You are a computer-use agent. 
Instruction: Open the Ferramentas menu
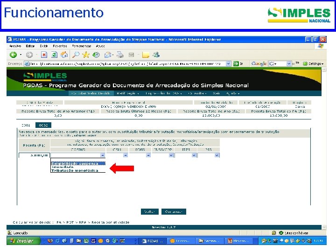(x=82, y=46)
